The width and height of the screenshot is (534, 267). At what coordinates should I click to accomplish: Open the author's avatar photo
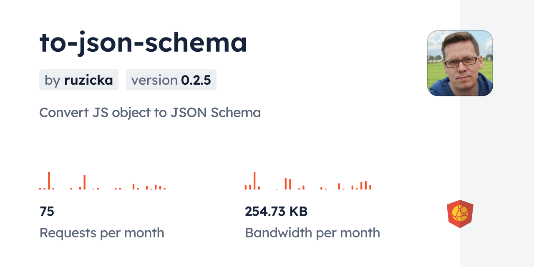click(460, 63)
